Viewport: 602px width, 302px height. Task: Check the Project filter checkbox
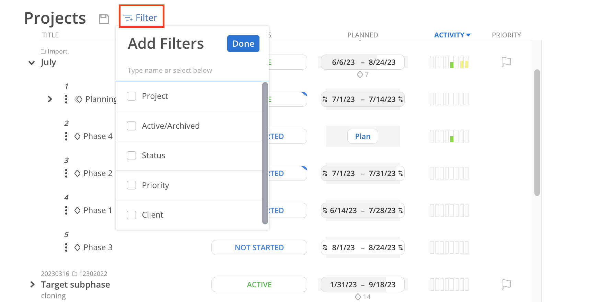point(131,96)
